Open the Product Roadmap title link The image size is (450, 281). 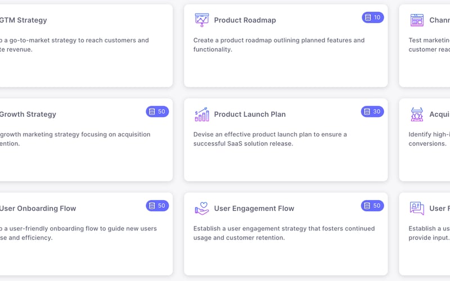click(245, 20)
